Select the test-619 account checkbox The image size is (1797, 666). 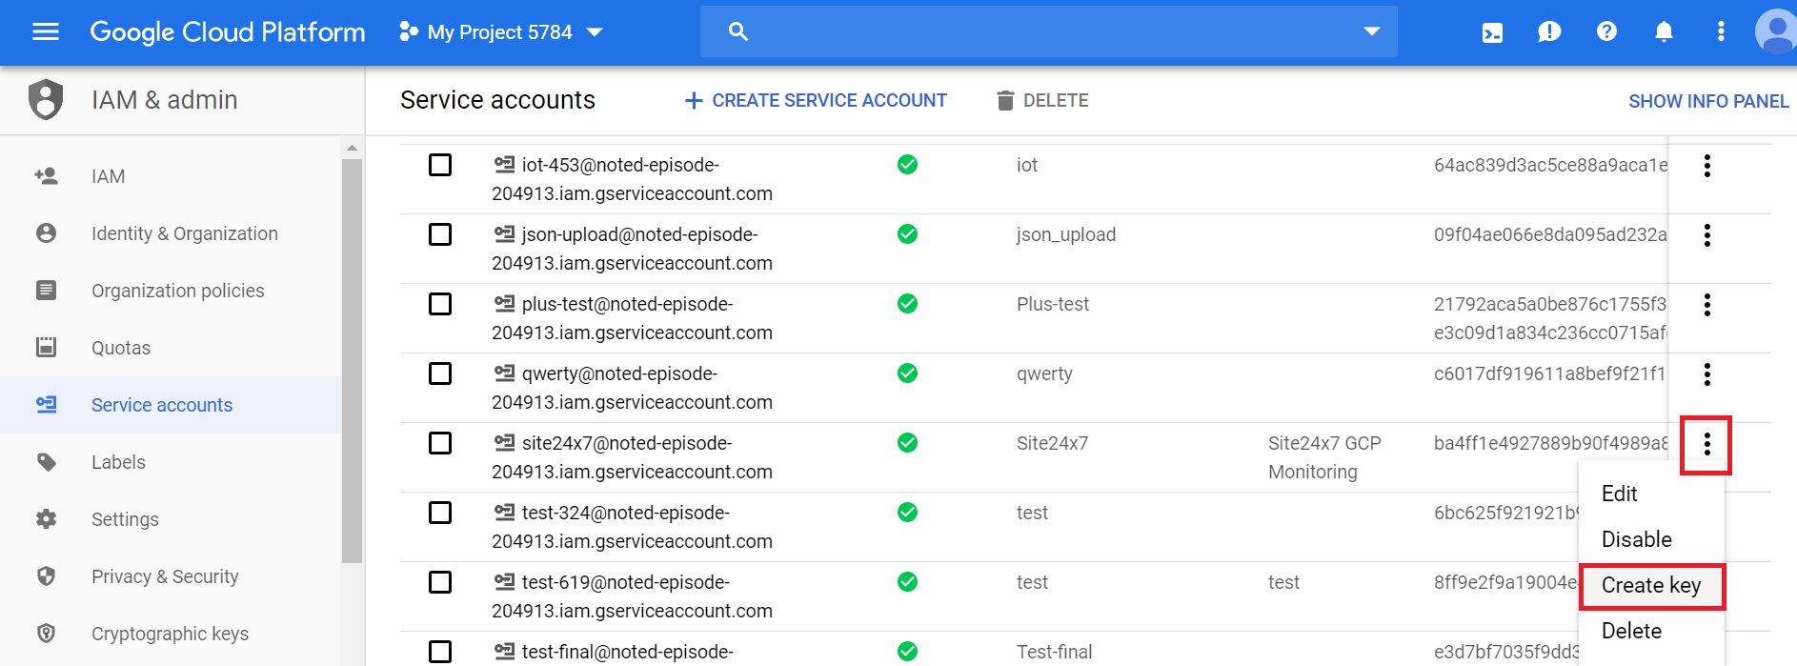point(440,582)
